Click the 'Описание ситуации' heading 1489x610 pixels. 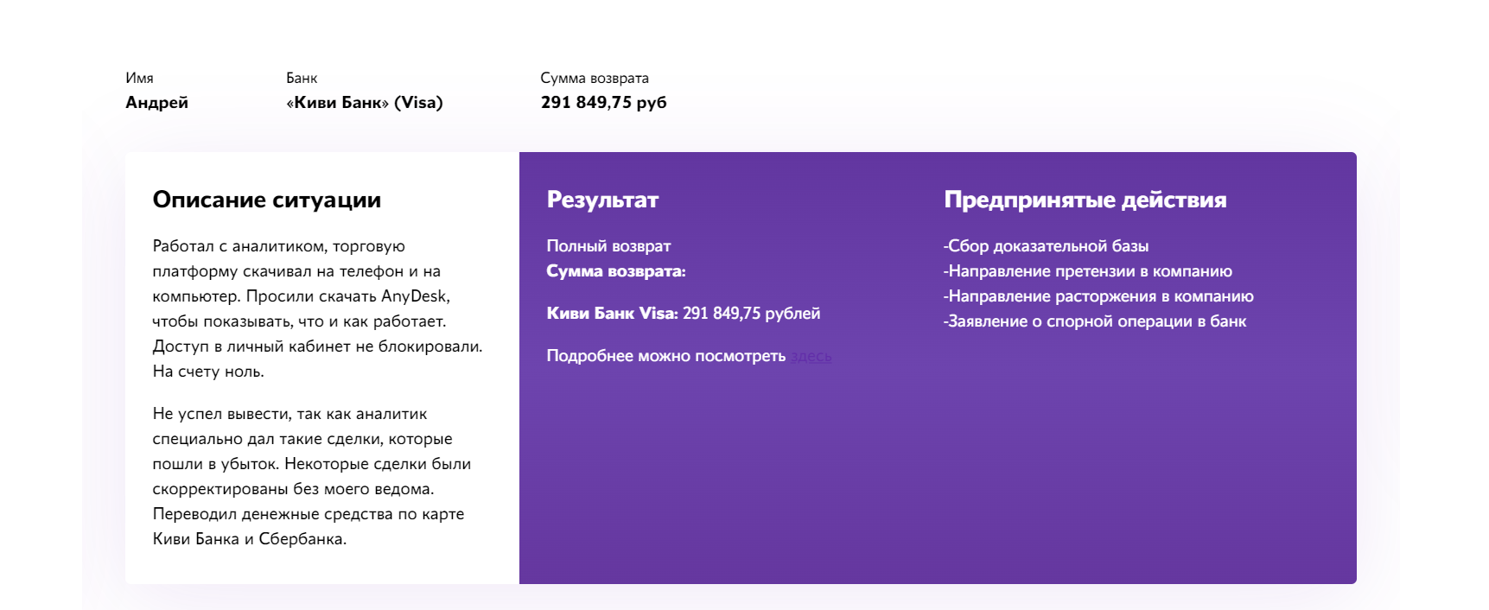(267, 200)
